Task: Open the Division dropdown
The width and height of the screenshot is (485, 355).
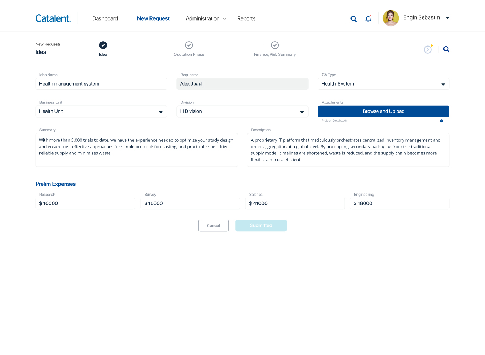Action: 302,112
